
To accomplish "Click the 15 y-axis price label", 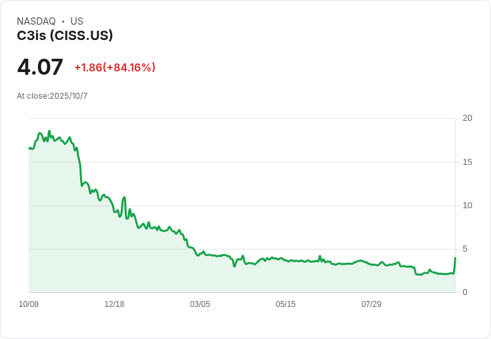I will tap(467, 162).
